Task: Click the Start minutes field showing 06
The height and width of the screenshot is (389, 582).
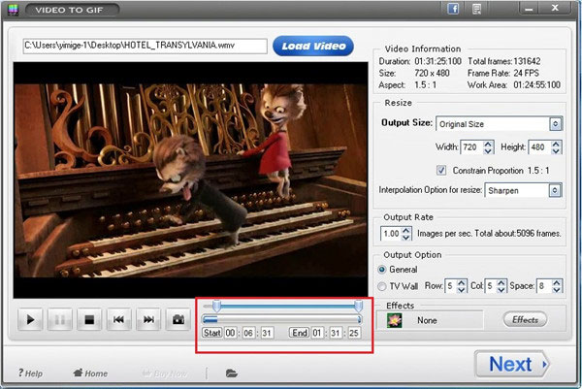Action: click(248, 333)
